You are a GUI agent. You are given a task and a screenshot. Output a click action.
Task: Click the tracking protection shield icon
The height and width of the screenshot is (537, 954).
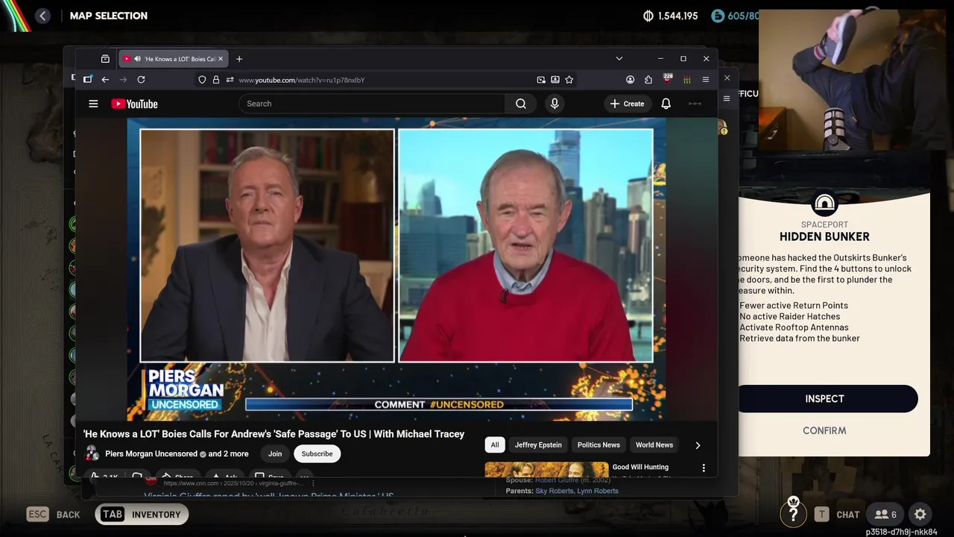coord(202,80)
